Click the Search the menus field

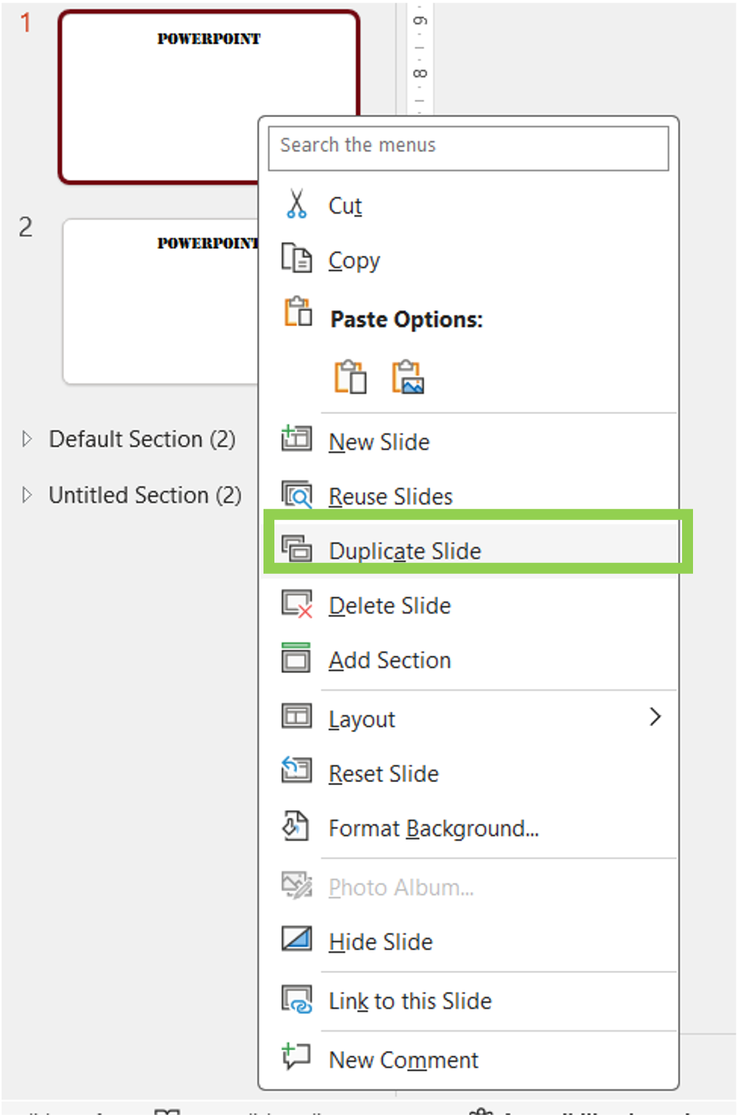[468, 146]
